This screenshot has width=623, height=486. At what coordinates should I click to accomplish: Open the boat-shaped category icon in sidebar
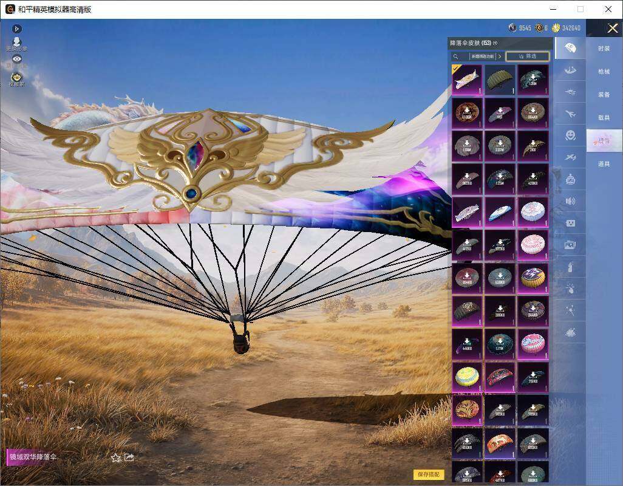(570, 70)
